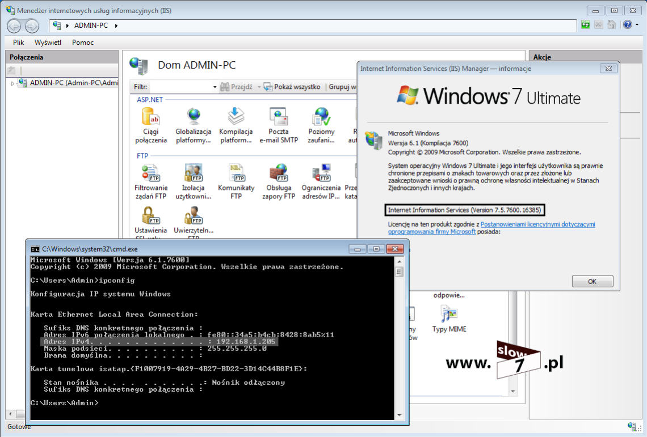This screenshot has width=647, height=437.
Task: Click Wersja 6.1 (Kompilacja 7600) text
Action: [x=428, y=143]
